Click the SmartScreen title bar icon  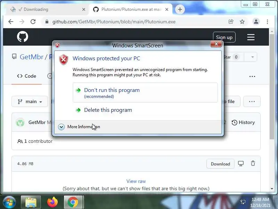click(57, 46)
